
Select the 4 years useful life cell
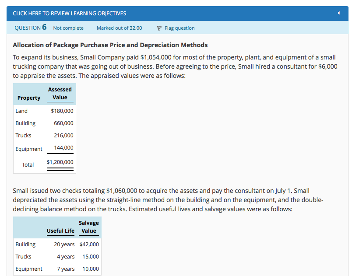point(66,257)
